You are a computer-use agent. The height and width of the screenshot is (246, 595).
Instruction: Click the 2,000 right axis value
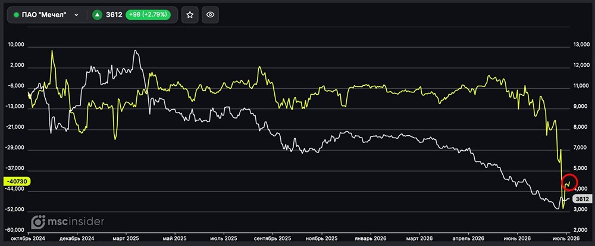(580, 231)
